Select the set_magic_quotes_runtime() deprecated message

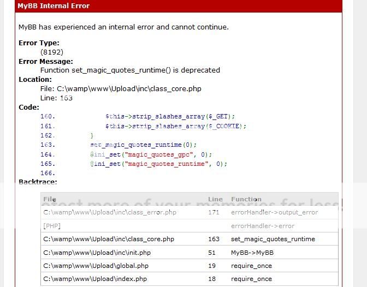coord(130,70)
